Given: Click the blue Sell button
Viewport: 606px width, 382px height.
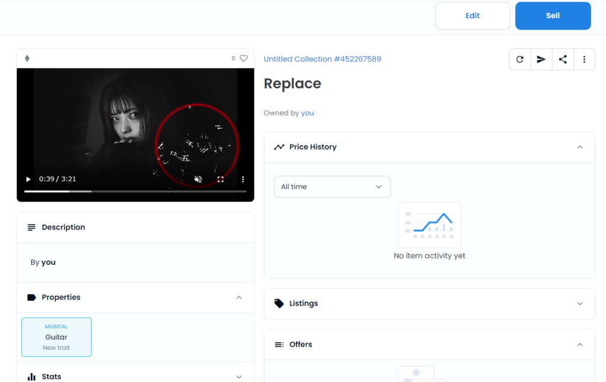Looking at the screenshot, I should (553, 16).
